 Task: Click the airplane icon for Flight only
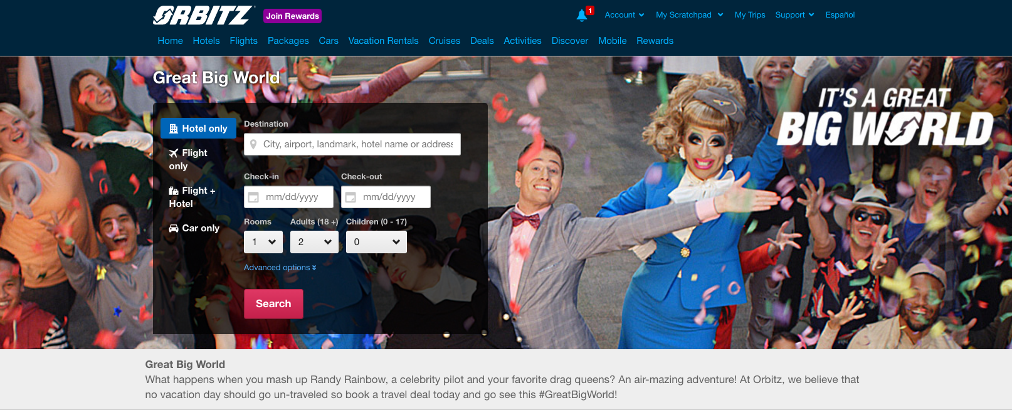174,154
